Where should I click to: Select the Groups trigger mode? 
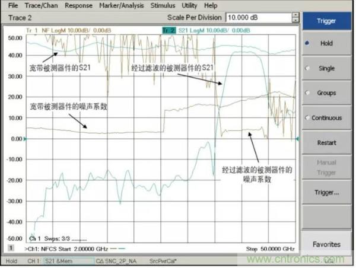point(327,93)
